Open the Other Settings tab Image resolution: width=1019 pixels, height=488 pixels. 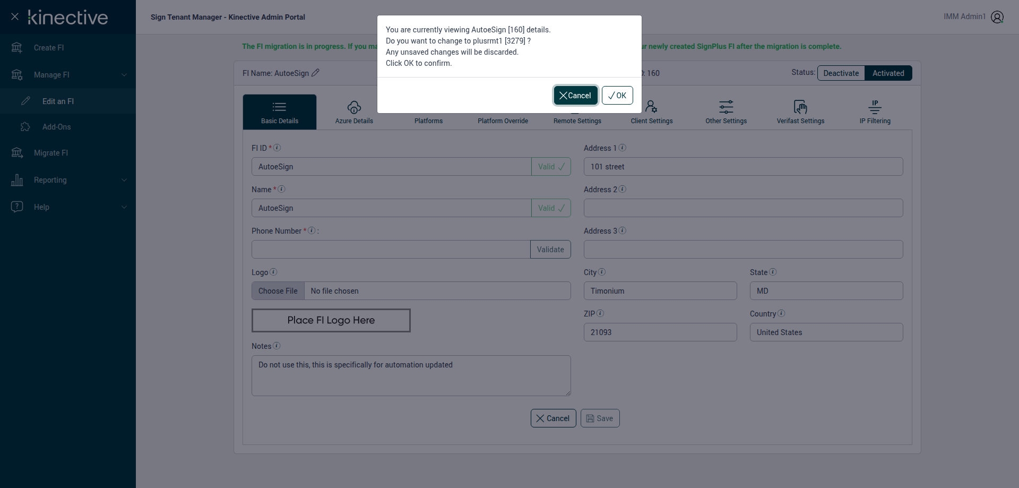[726, 112]
